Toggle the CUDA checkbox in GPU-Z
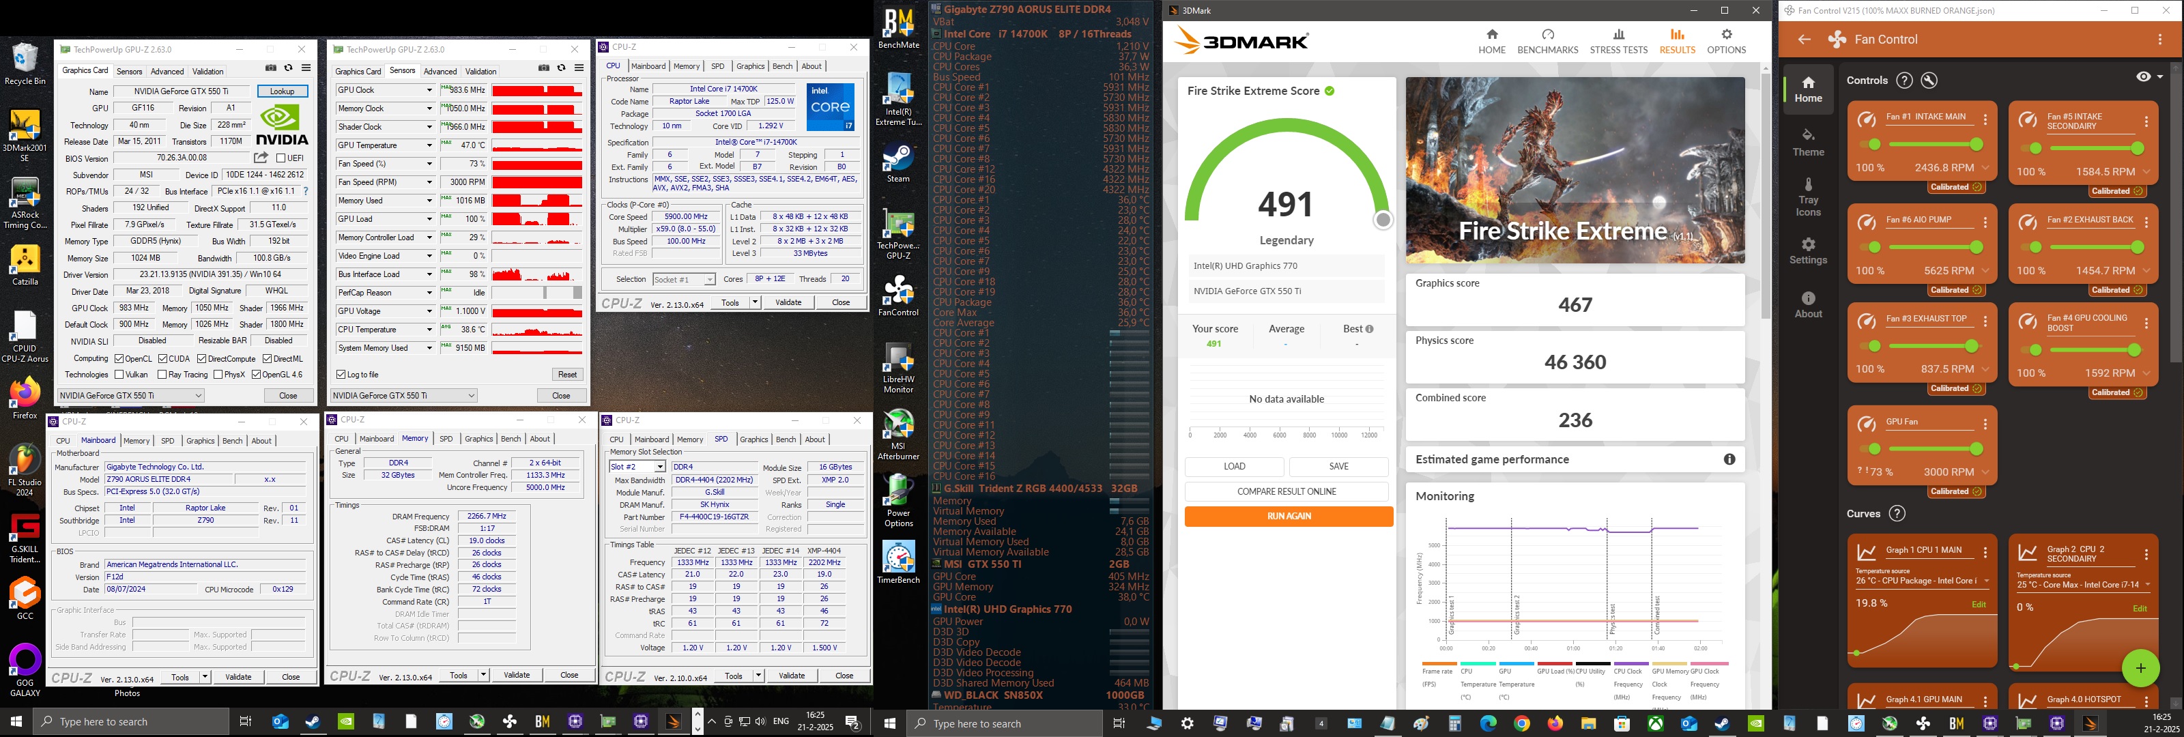The image size is (2184, 737). click(162, 359)
